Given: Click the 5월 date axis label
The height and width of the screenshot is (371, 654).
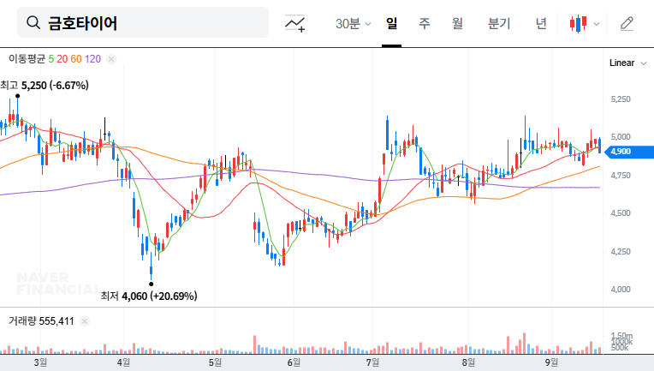Looking at the screenshot, I should [x=215, y=362].
